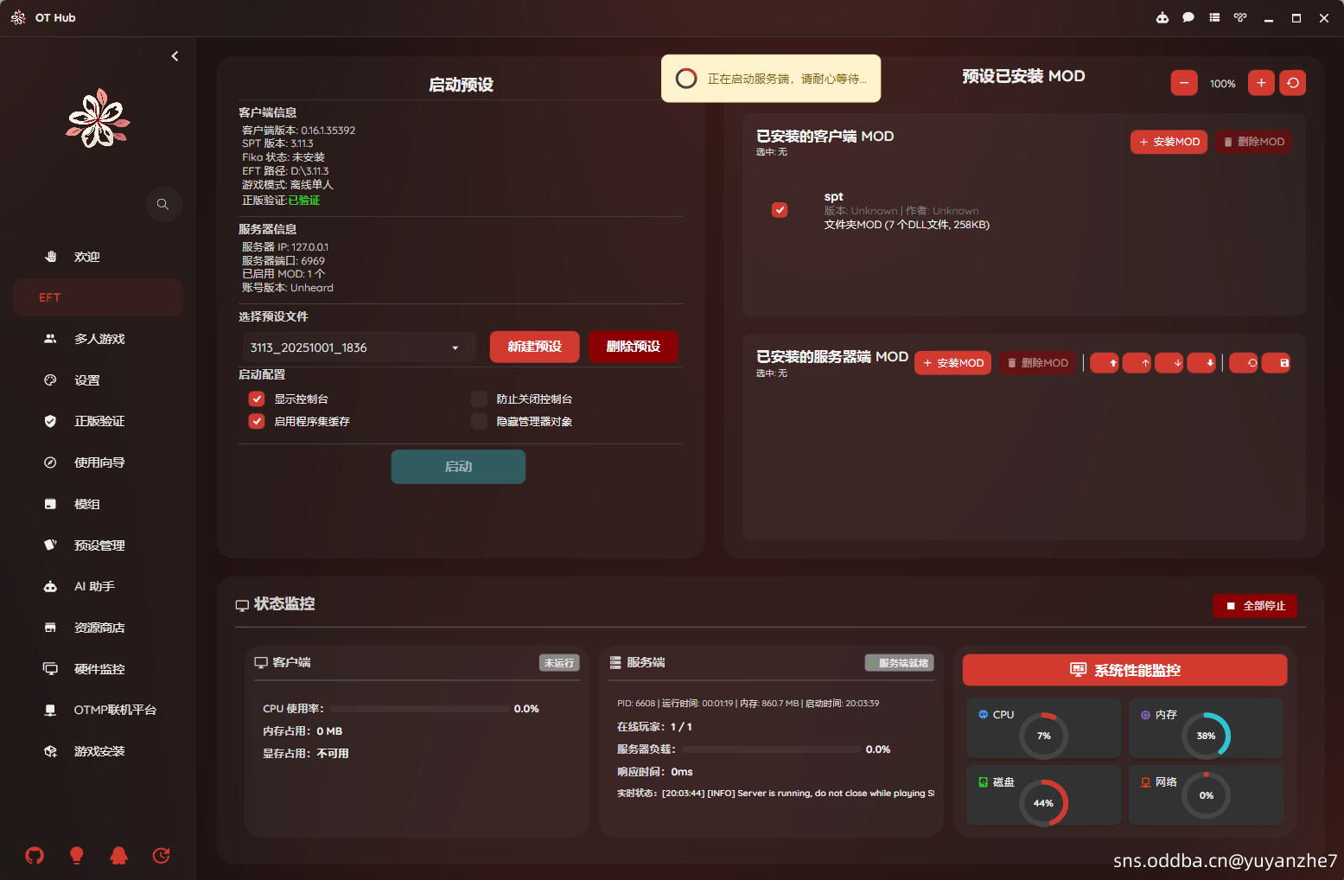Open the GitHub link in sidebar footer
1344x880 pixels.
(35, 856)
